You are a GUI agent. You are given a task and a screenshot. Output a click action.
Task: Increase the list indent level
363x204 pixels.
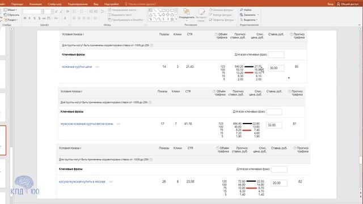tap(96, 11)
